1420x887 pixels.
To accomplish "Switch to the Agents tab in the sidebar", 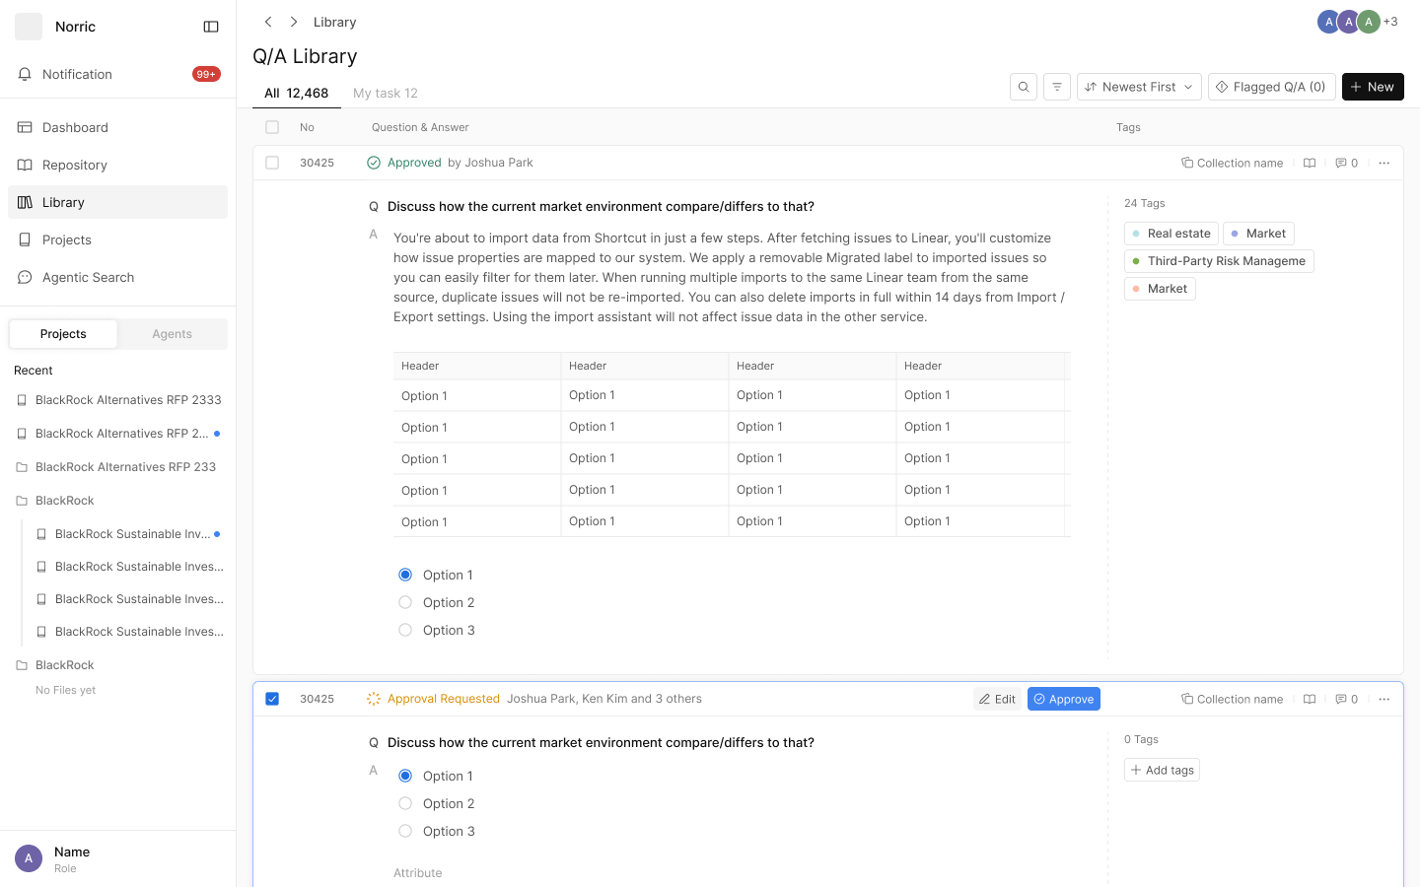I will coord(173,334).
